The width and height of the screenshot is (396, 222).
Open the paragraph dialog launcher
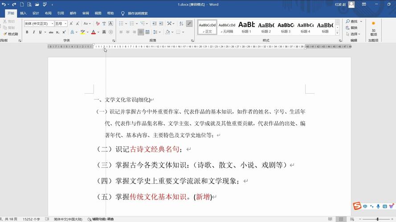[x=192, y=40]
